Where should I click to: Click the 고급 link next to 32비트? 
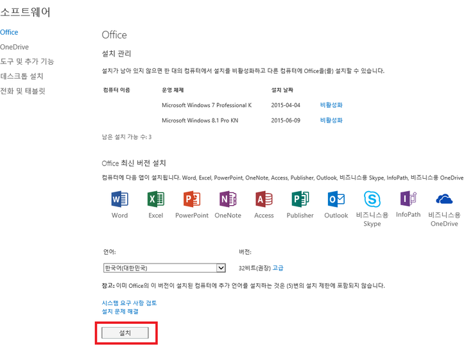click(278, 268)
